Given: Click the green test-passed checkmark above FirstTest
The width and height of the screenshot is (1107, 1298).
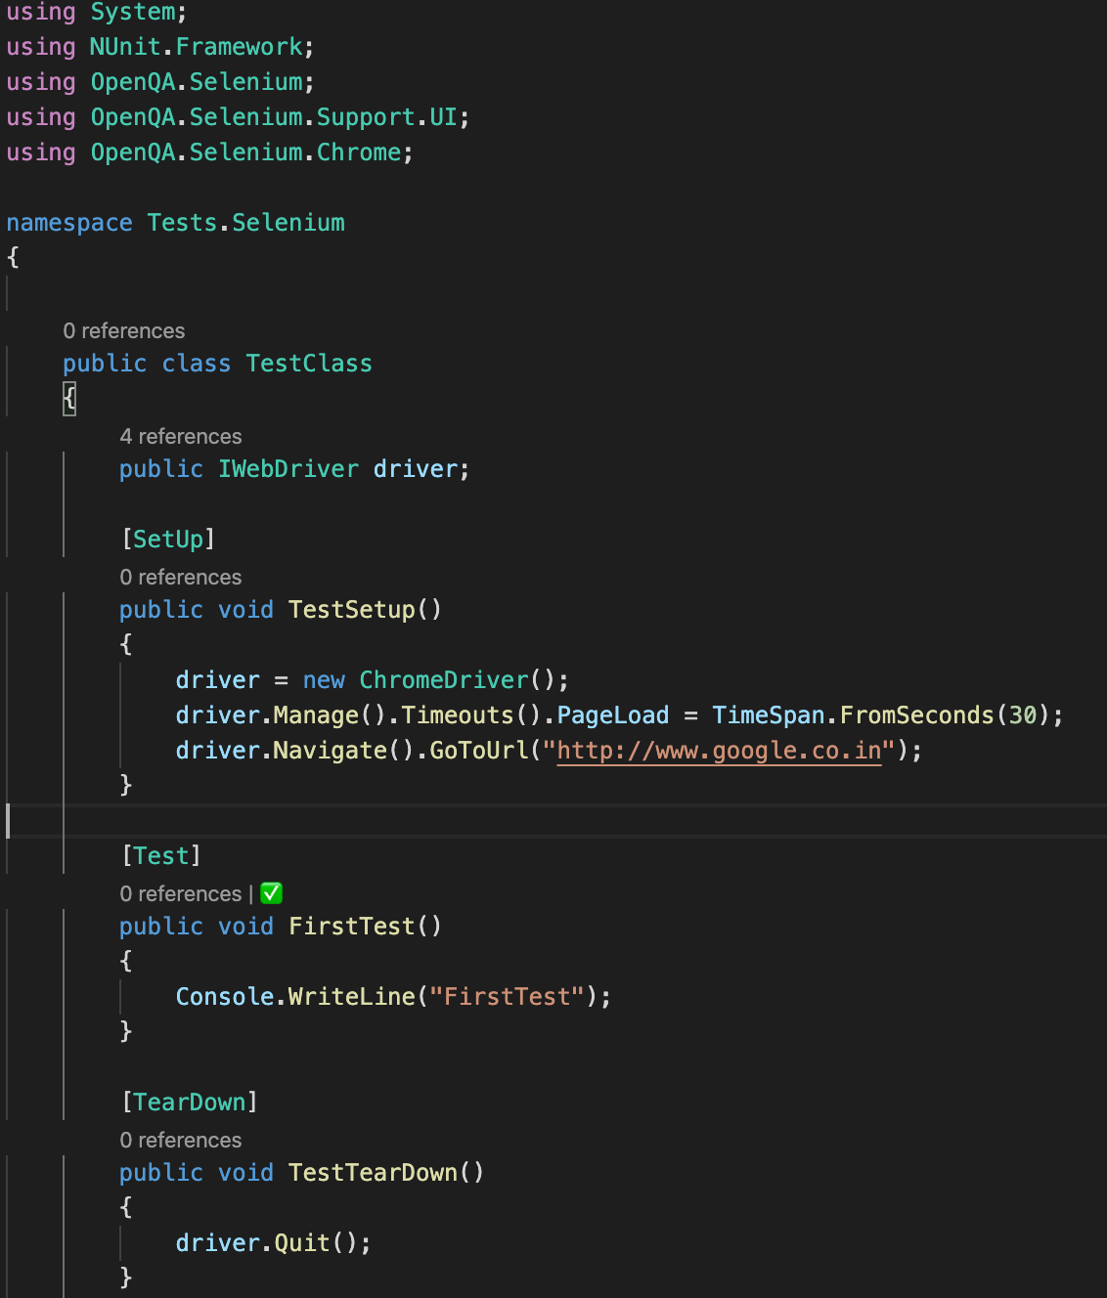Looking at the screenshot, I should pos(271,892).
